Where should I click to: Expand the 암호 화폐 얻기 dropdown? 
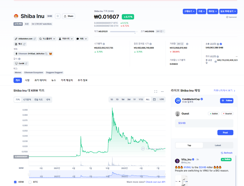point(228,11)
